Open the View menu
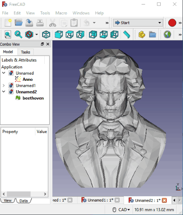183x215 pixels. (x=30, y=13)
